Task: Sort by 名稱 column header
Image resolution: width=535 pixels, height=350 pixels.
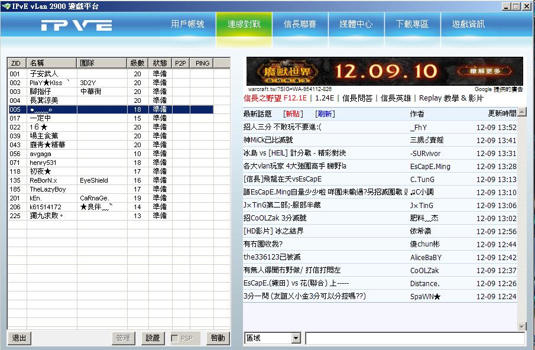Action: tap(51, 63)
